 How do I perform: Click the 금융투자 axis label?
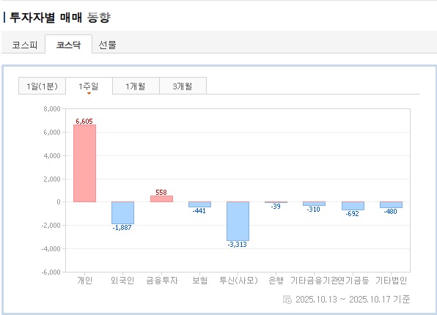[162, 280]
